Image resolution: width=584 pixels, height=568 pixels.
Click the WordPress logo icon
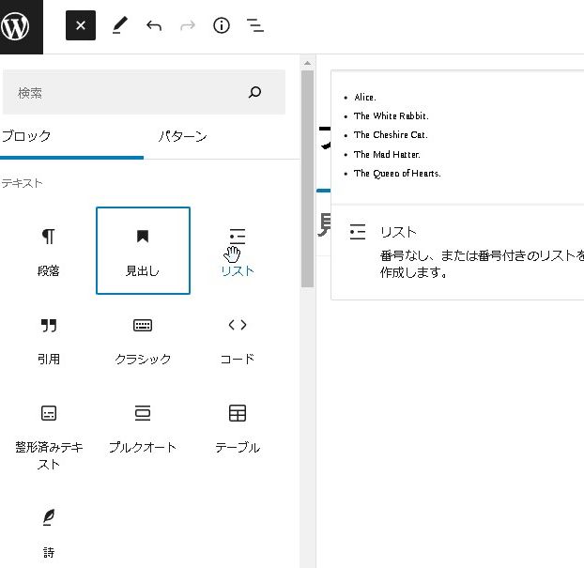point(16,26)
